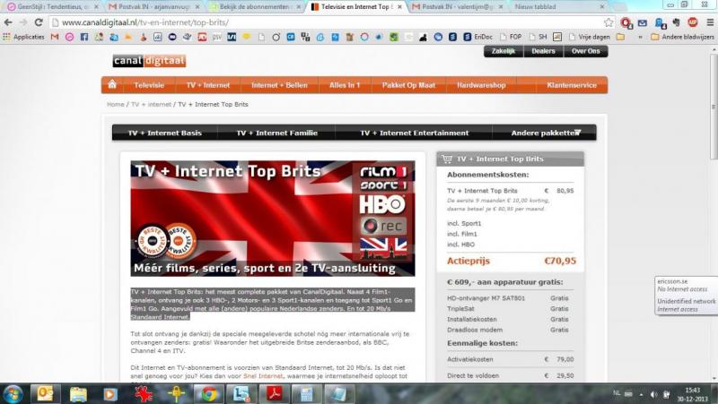The height and width of the screenshot is (404, 718).
Task: Open Windows Media Player from the taskbar
Action: (109, 393)
